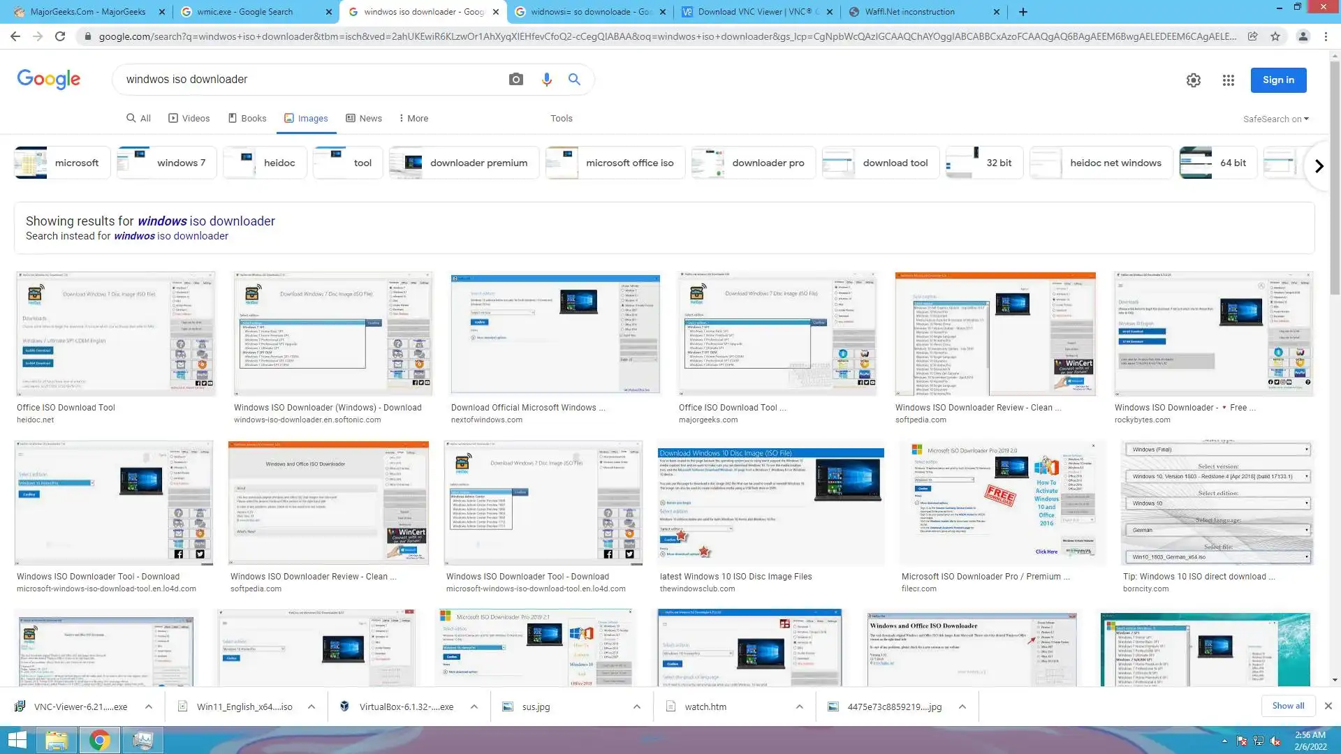Click the voice search microphone icon
Viewport: 1341px width, 754px height.
546,80
